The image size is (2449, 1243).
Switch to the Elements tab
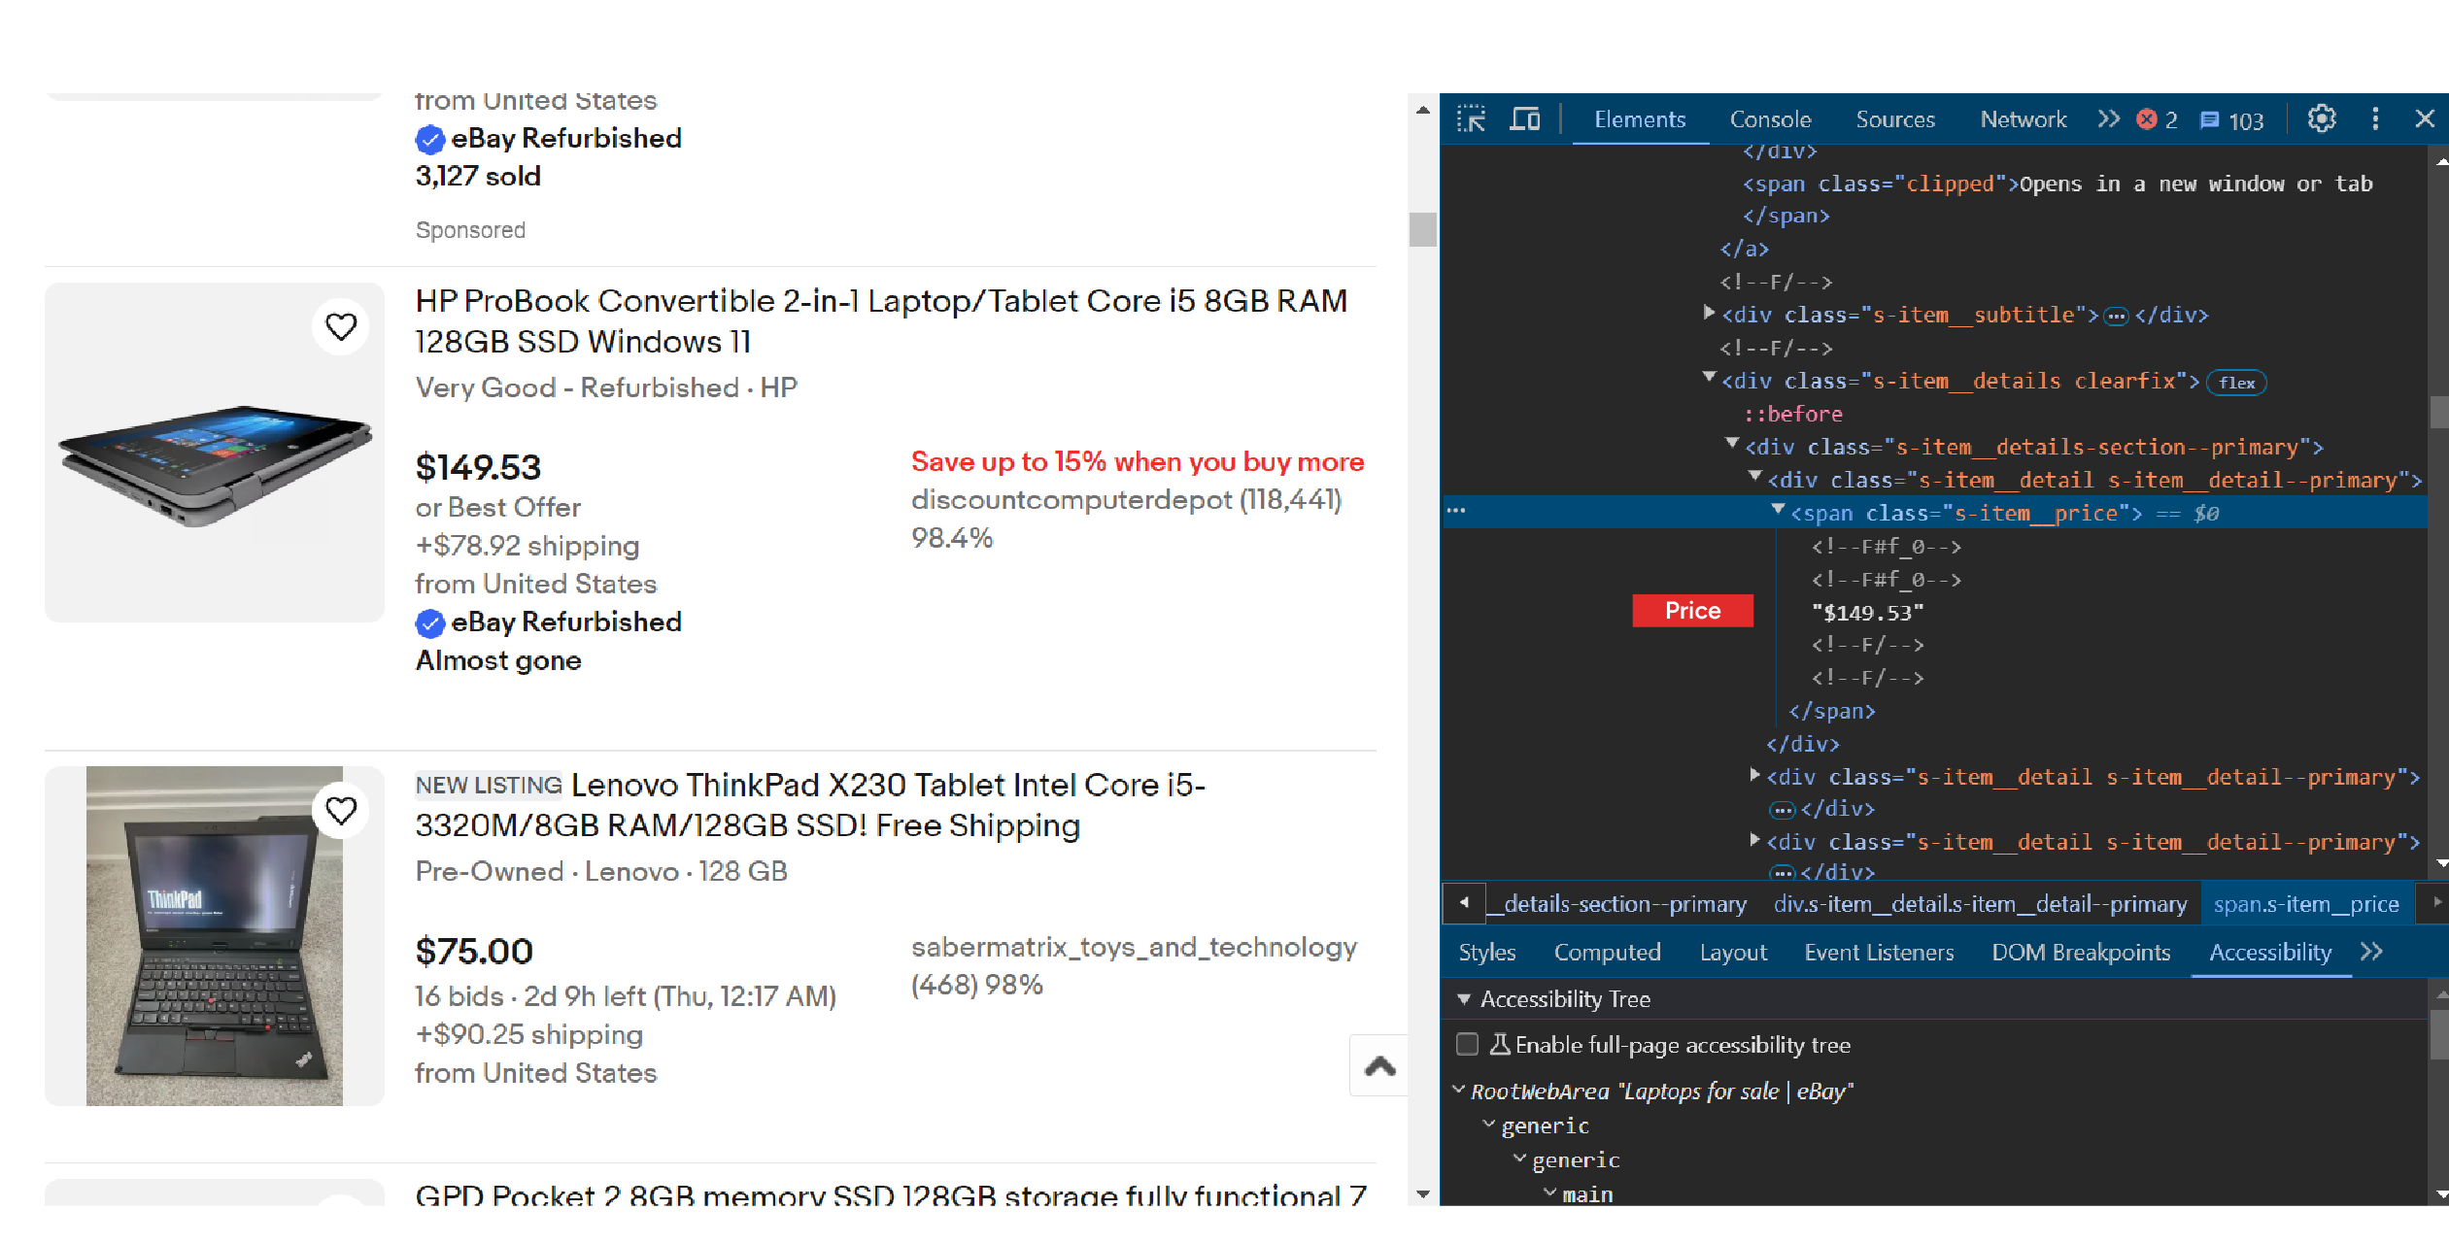point(1640,120)
